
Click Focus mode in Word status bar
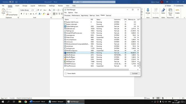[147, 98]
